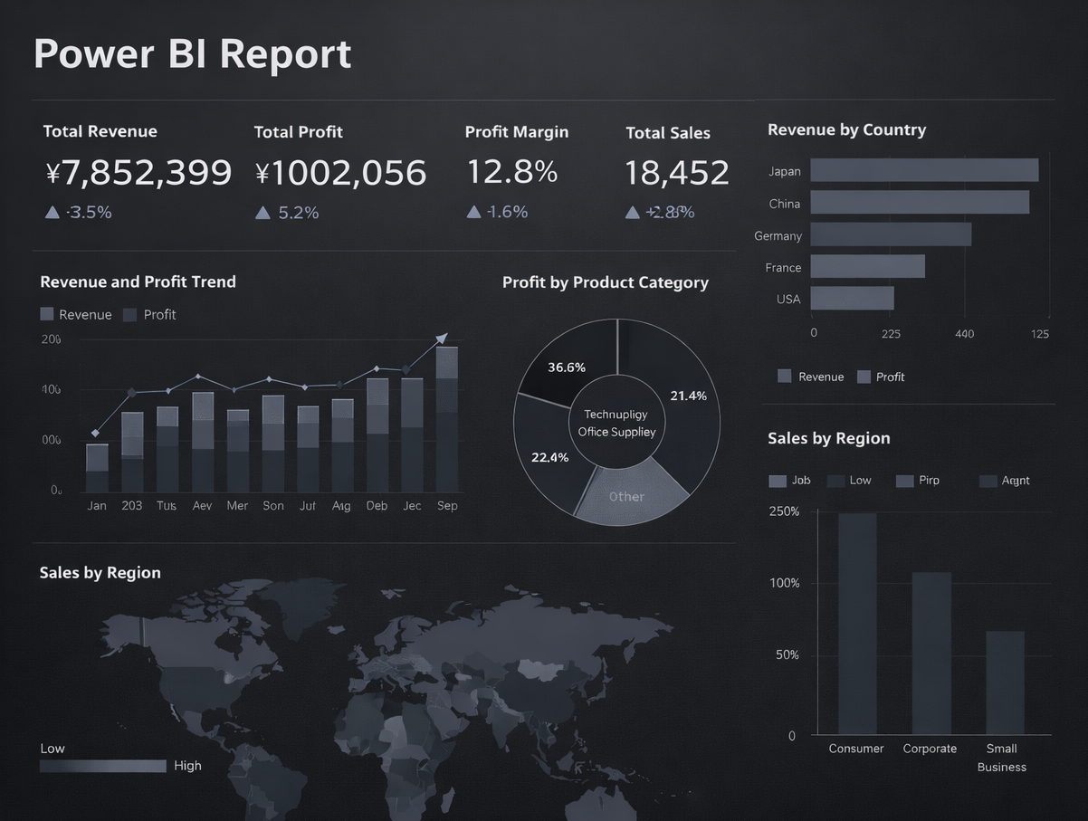Toggle the Arqnt series in Sales by Region legend
The image size is (1088, 821).
coord(987,480)
